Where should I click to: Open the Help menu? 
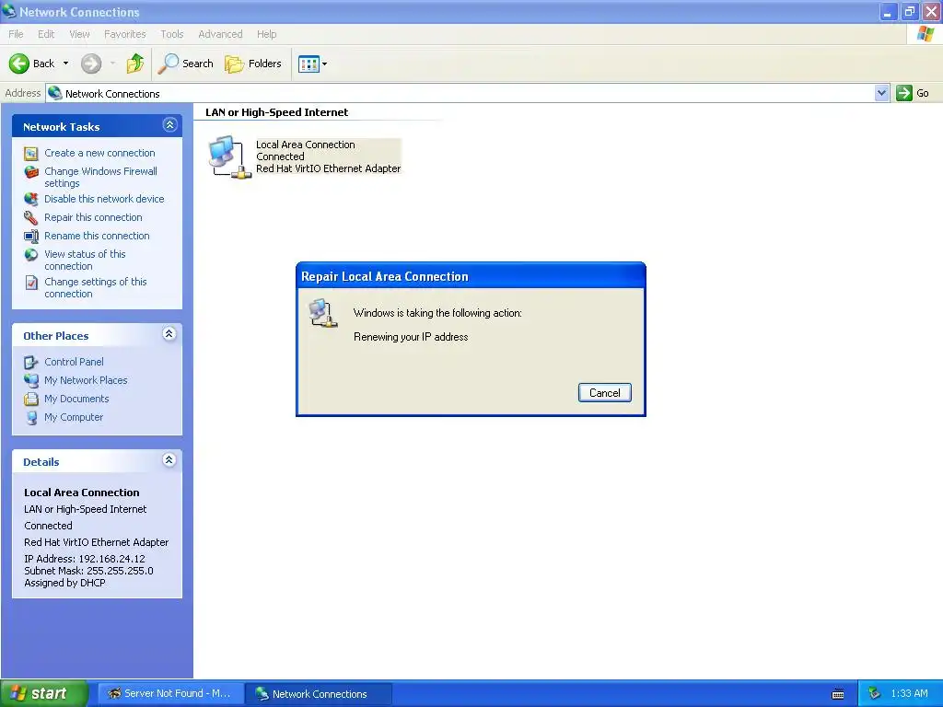pos(266,34)
